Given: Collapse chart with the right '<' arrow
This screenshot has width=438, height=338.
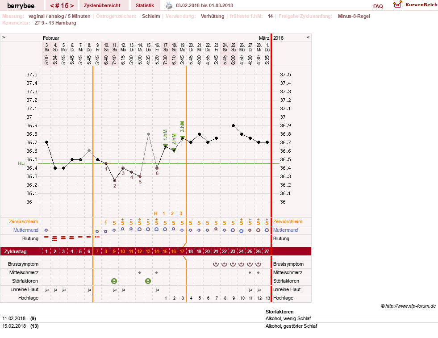Looking at the screenshot, I should tap(308, 37).
